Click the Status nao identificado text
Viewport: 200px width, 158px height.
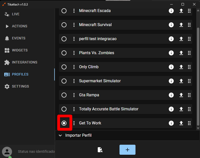tap(36, 151)
